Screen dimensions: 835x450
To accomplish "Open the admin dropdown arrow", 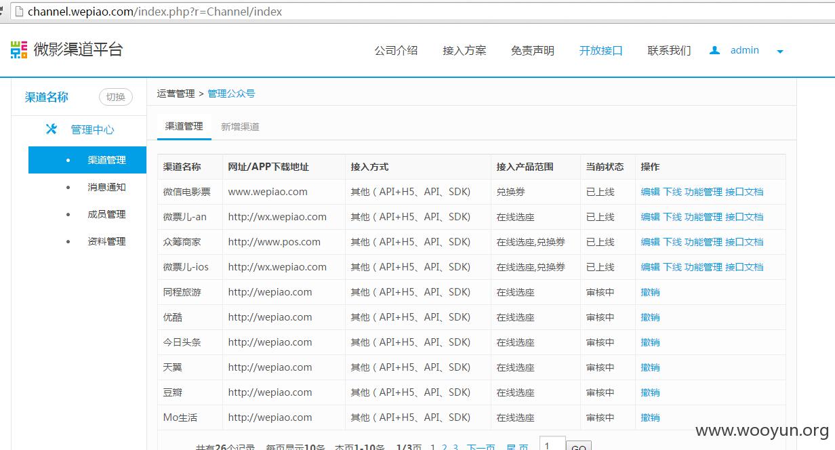I will pyautogui.click(x=780, y=52).
